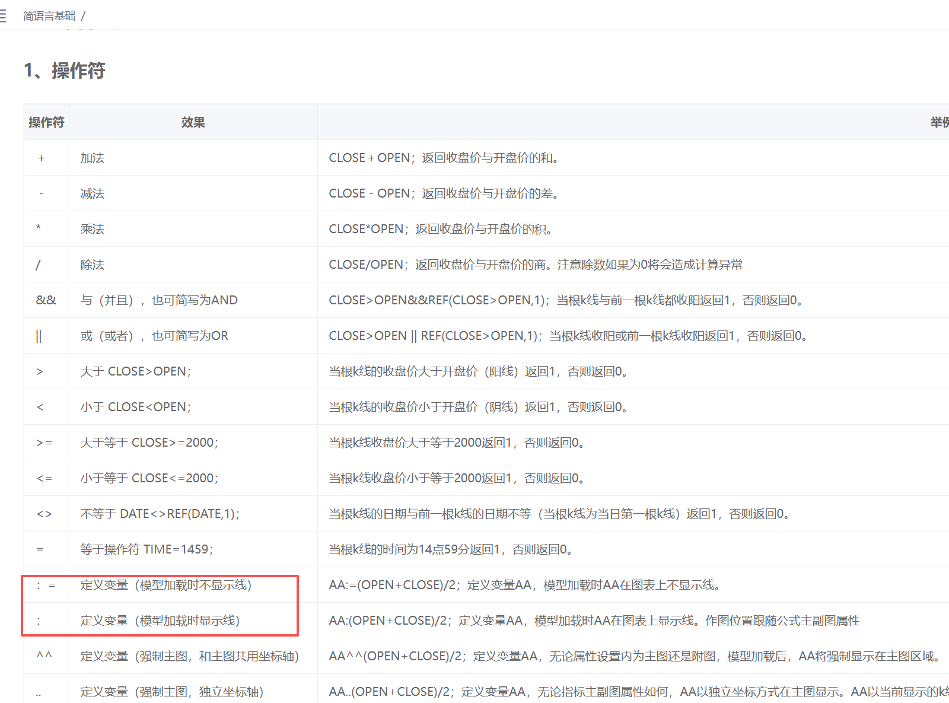
Task: Click 定义变量（模型加载时不显示线）cell
Action: [166, 585]
